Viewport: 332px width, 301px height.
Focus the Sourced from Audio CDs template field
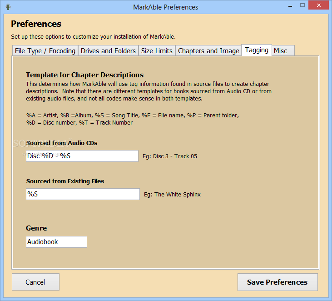tap(82, 156)
